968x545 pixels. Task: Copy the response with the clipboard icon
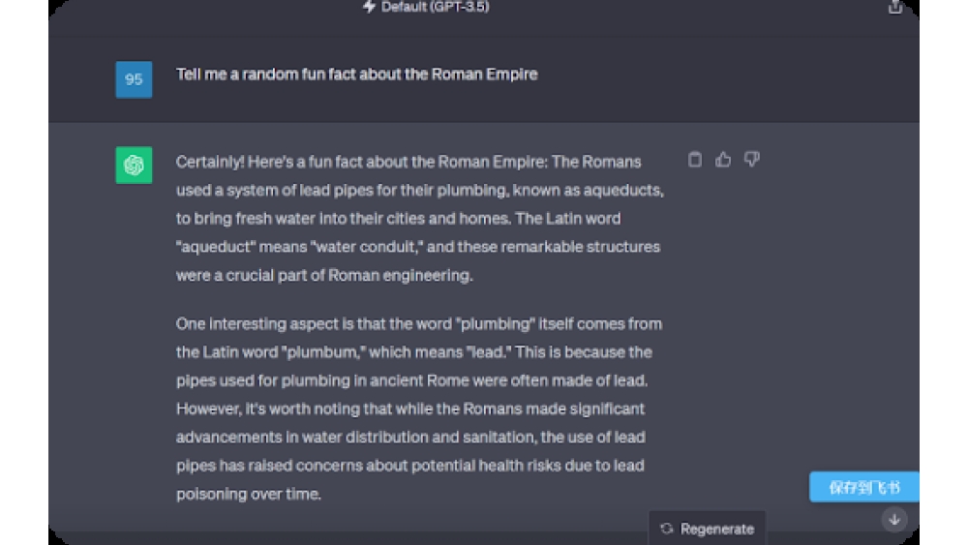click(x=694, y=160)
